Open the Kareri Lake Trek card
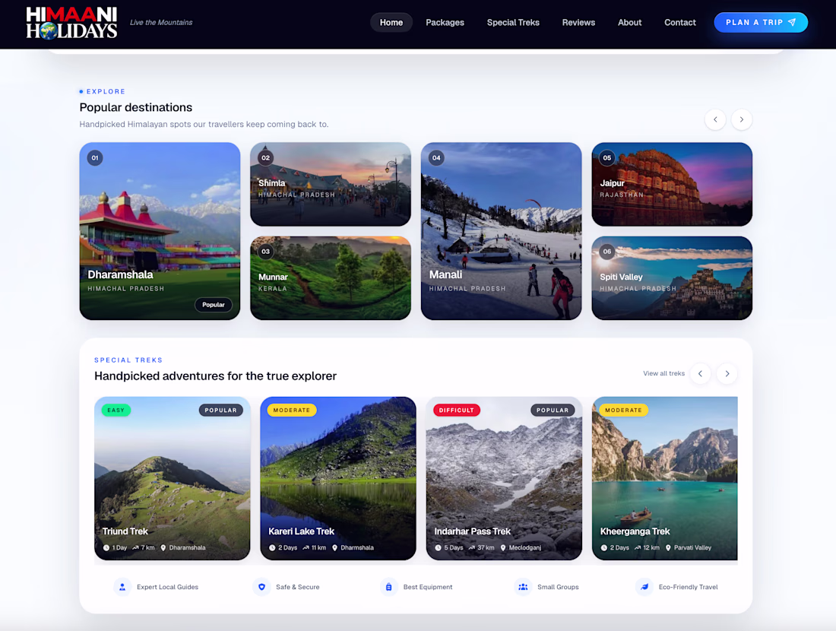836x631 pixels. point(338,478)
